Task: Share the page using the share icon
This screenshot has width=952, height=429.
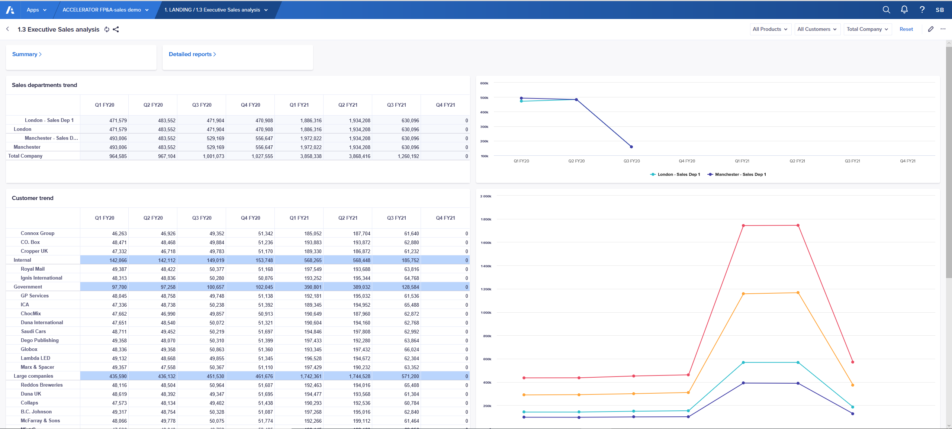Action: pos(116,29)
